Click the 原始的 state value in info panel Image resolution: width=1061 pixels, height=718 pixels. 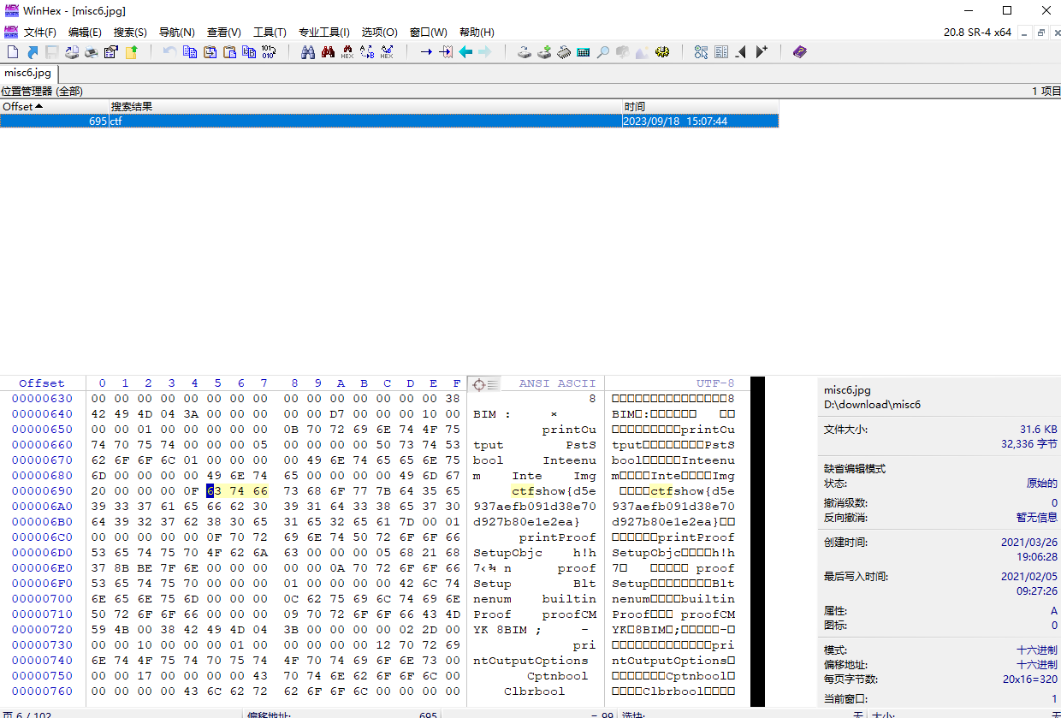[x=1040, y=484]
